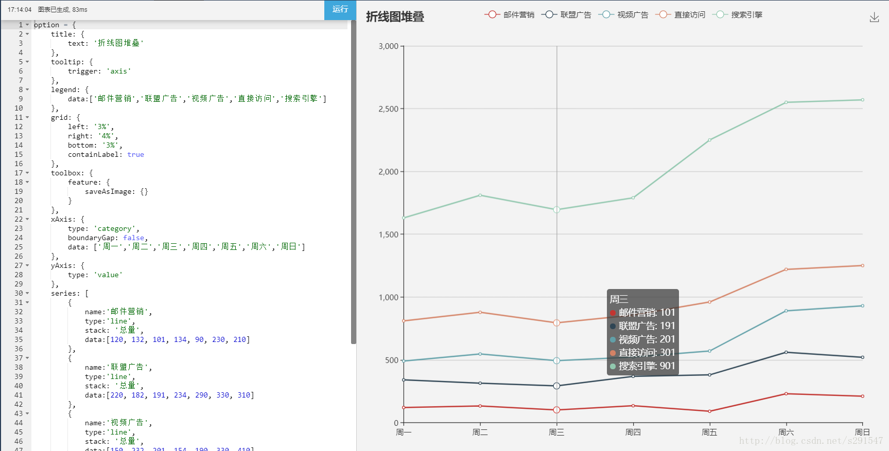Click data line [220, 182, 191, 234...]
The image size is (889, 451).
click(x=169, y=395)
